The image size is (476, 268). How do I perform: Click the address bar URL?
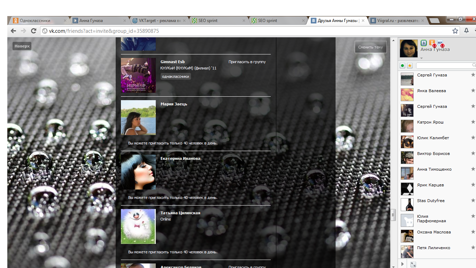point(104,31)
